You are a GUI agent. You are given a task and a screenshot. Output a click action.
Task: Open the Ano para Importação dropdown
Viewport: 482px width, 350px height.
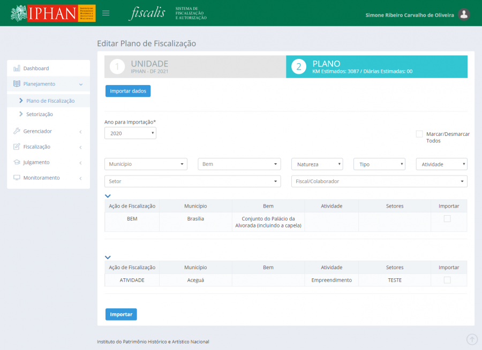(130, 133)
